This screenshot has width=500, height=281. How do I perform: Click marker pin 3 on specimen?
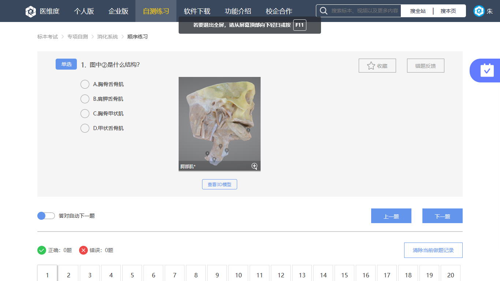tap(227, 151)
